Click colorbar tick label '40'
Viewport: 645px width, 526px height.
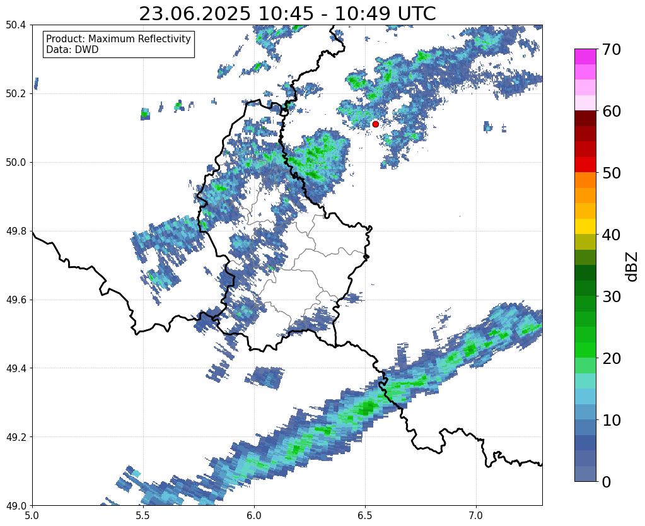610,235
